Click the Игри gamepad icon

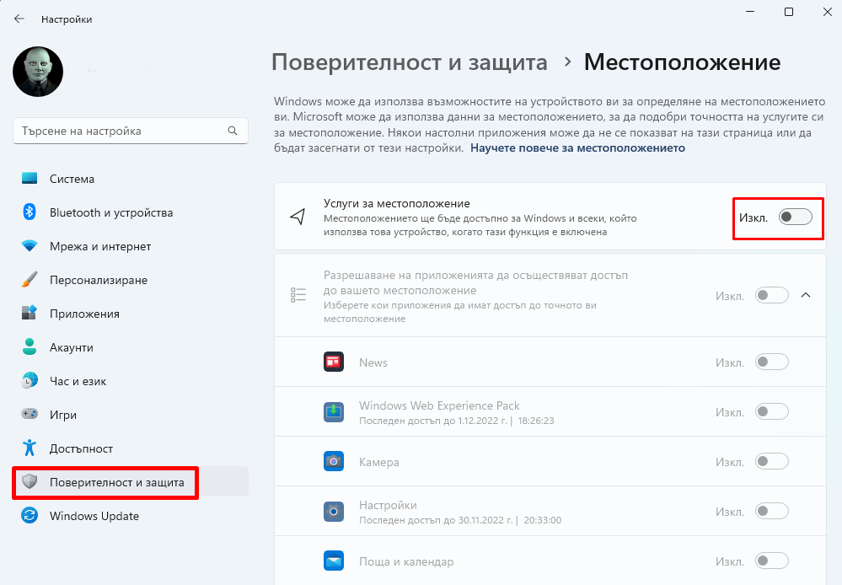click(29, 414)
